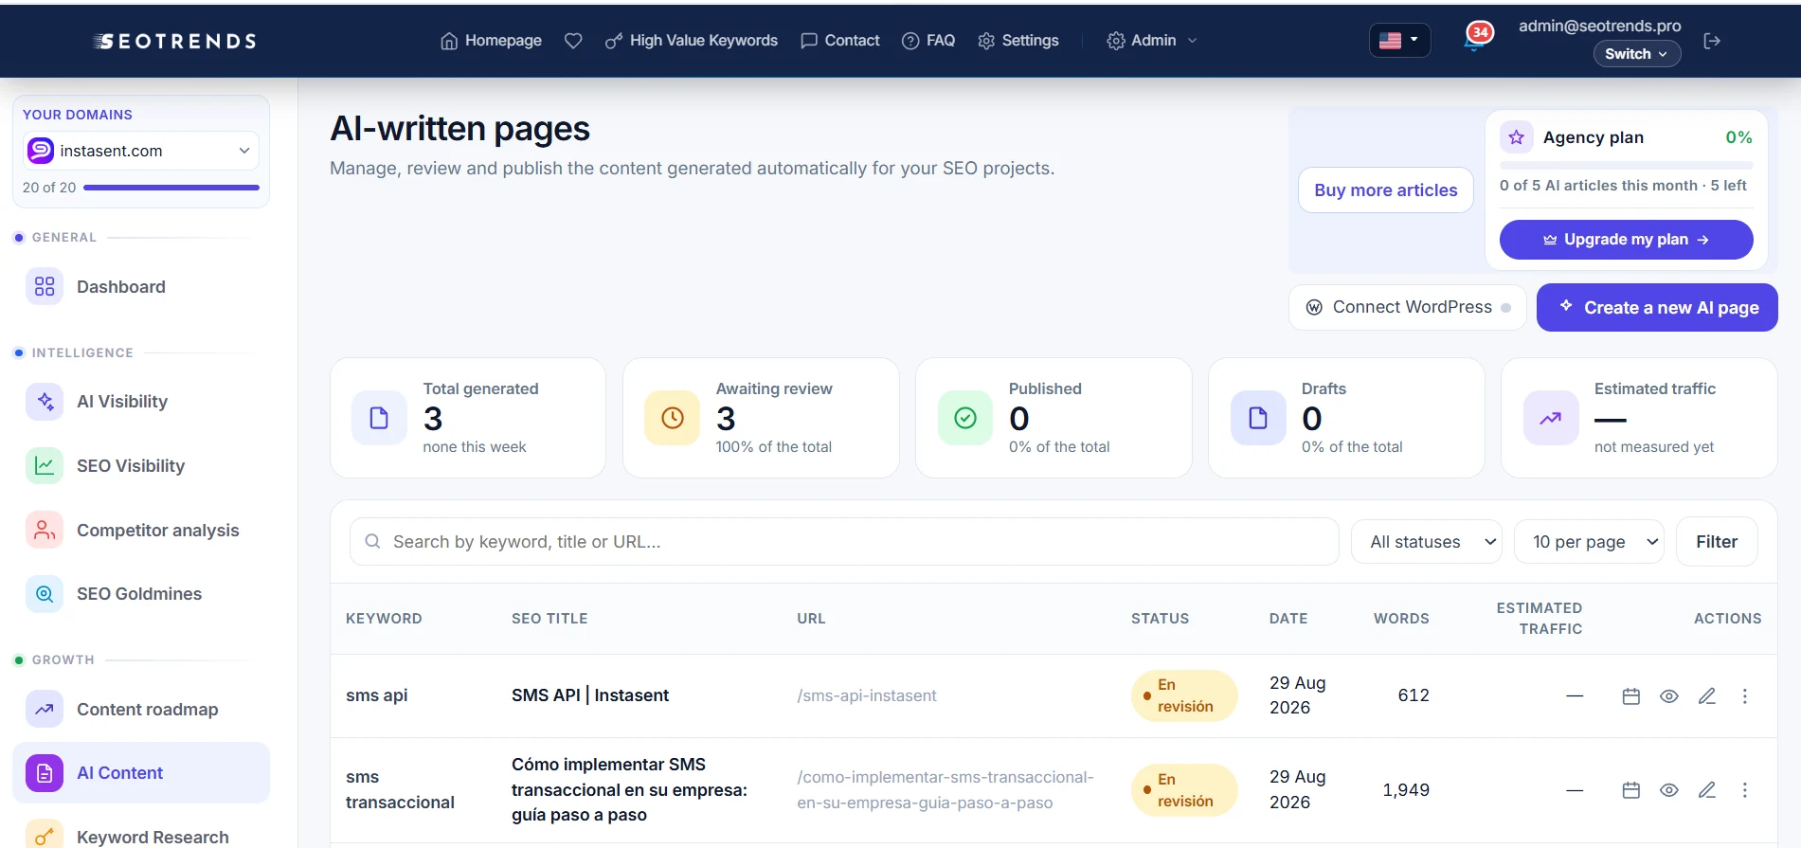Apply the Filter button
This screenshot has width=1801, height=848.
[1717, 542]
